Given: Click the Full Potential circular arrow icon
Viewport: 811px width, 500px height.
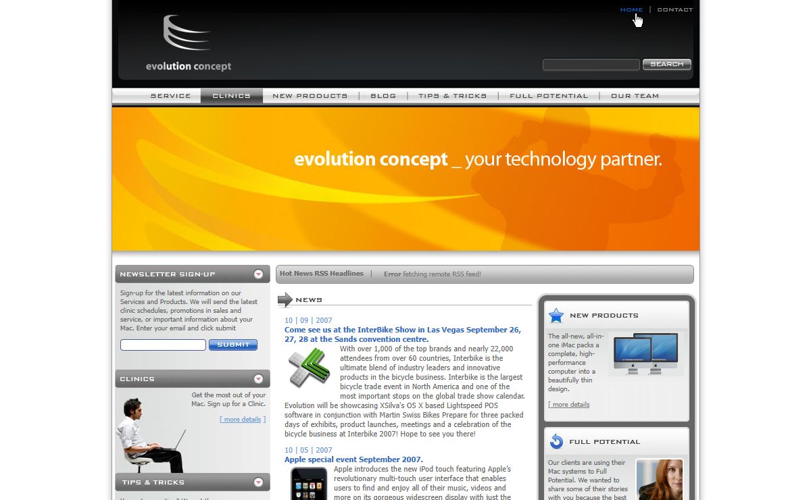Looking at the screenshot, I should pos(556,442).
